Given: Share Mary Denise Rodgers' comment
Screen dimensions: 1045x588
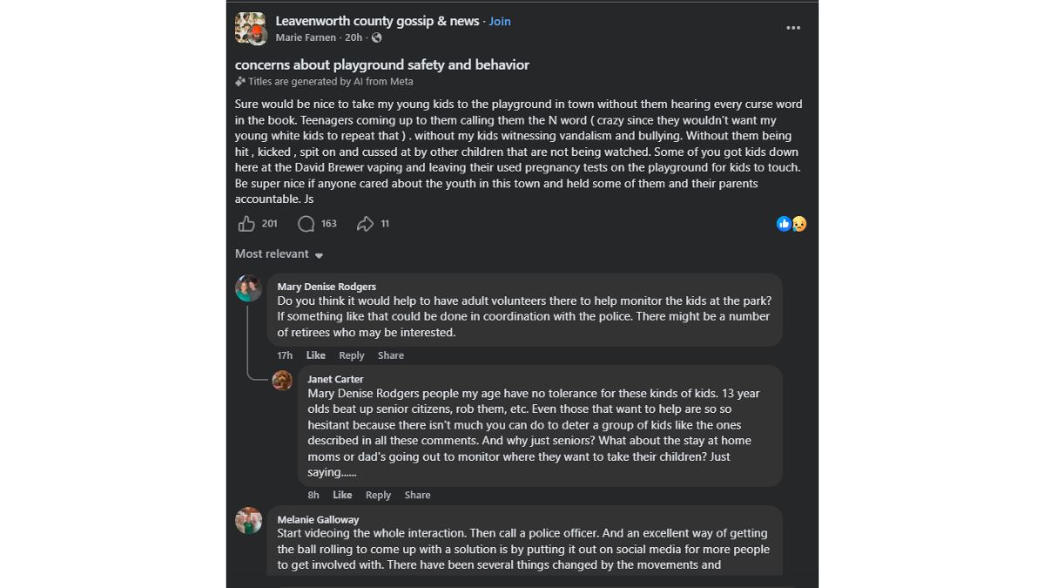Looking at the screenshot, I should click(x=390, y=355).
